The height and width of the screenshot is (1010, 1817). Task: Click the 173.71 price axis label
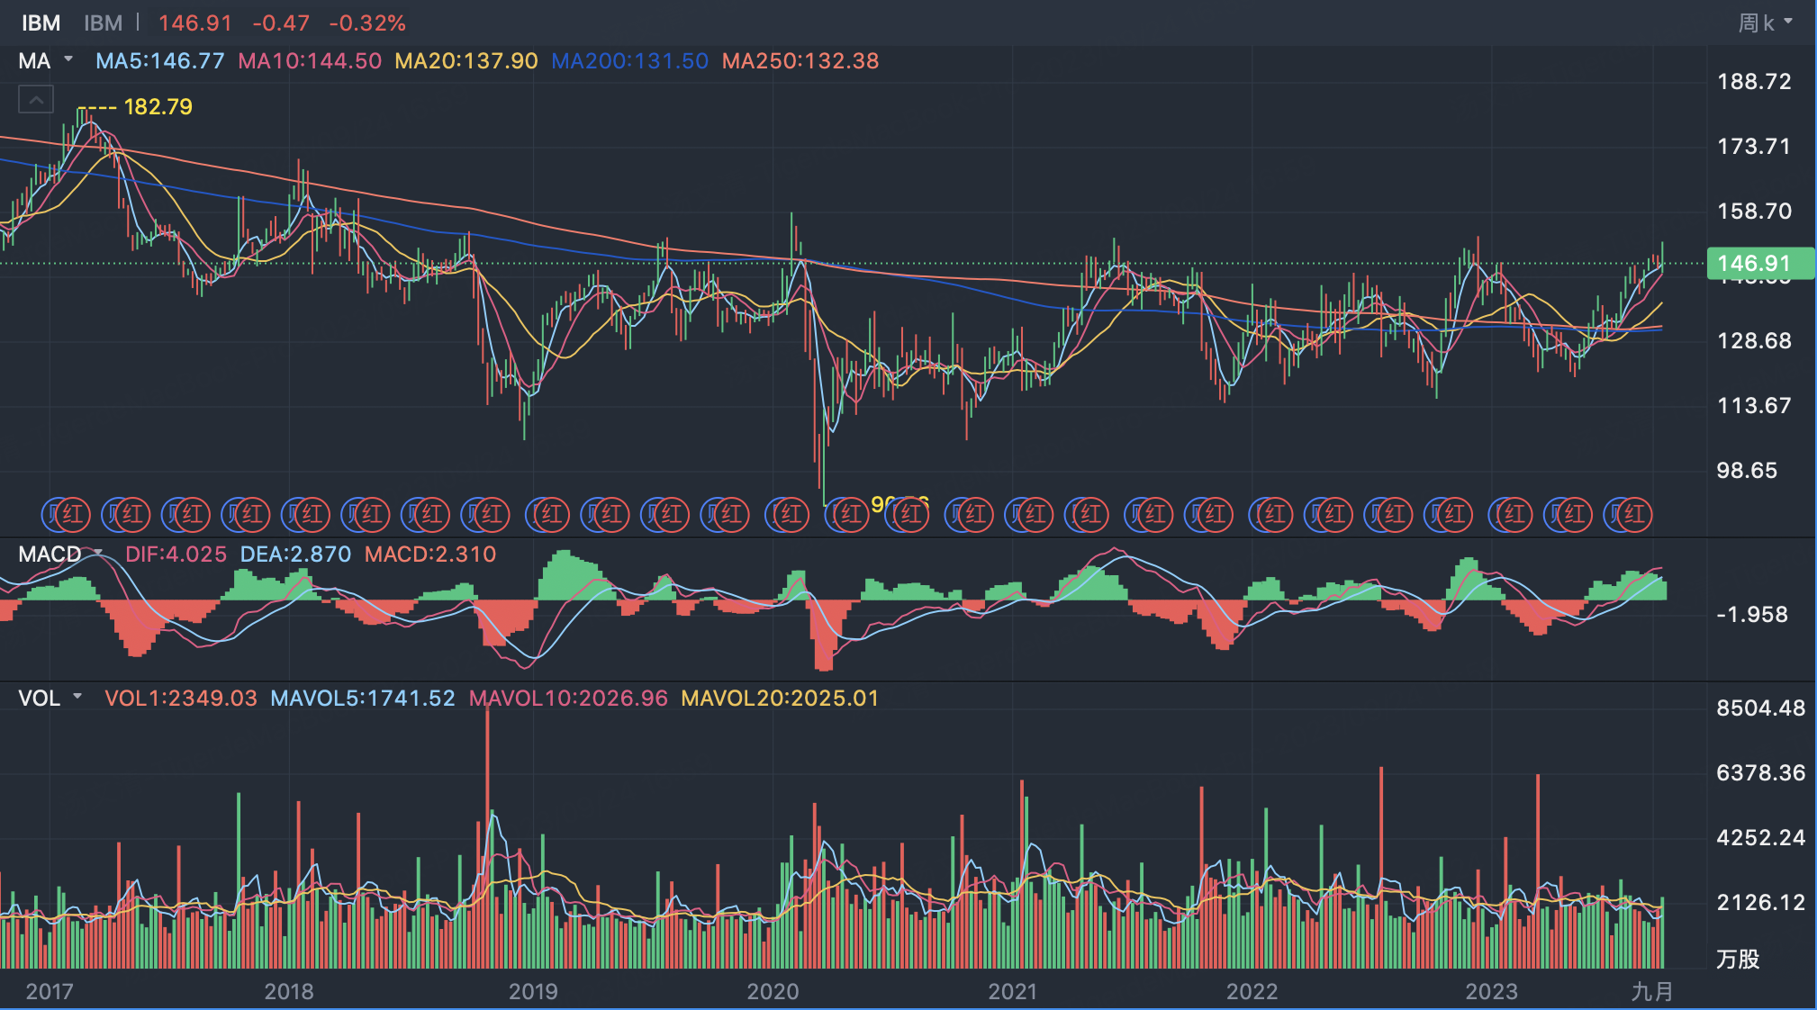click(1754, 147)
